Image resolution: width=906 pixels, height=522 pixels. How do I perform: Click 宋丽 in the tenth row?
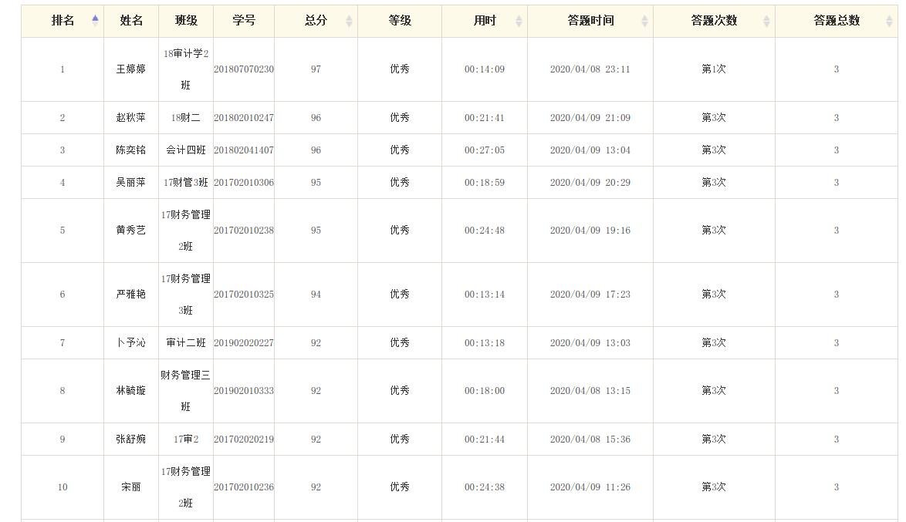pyautogui.click(x=131, y=487)
